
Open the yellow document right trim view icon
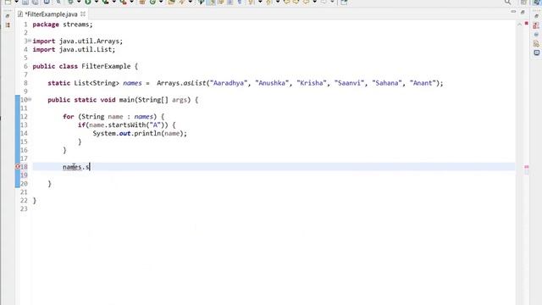[x=536, y=43]
